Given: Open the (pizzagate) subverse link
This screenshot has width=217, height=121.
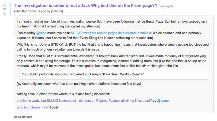Looking at the screenshot, I should (x=167, y=6).
